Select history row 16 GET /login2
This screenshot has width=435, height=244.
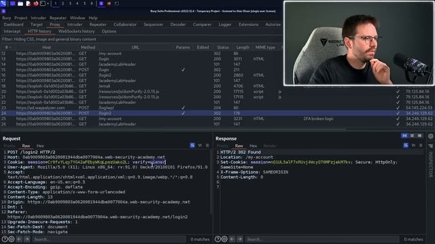(x=141, y=75)
